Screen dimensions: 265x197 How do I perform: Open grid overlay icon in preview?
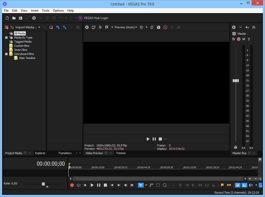click(141, 27)
